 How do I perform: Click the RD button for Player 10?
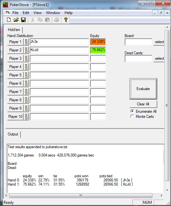click(26, 117)
